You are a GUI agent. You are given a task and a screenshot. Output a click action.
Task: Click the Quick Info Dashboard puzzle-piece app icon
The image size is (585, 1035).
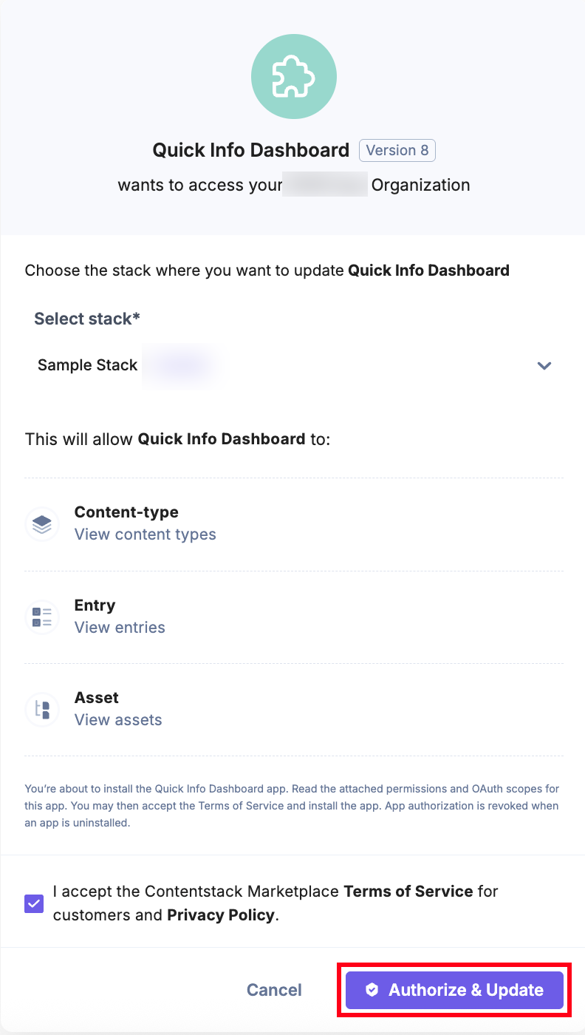pos(293,76)
